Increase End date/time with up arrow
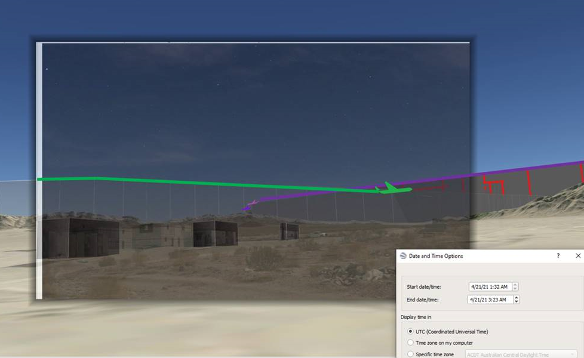Viewport: 584px width, 358px height. 516,297
